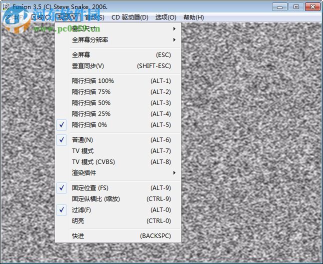Image resolution: width=323 pixels, height=264 pixels.
Task: Minimize the Fusion window
Action: [x=279, y=7]
